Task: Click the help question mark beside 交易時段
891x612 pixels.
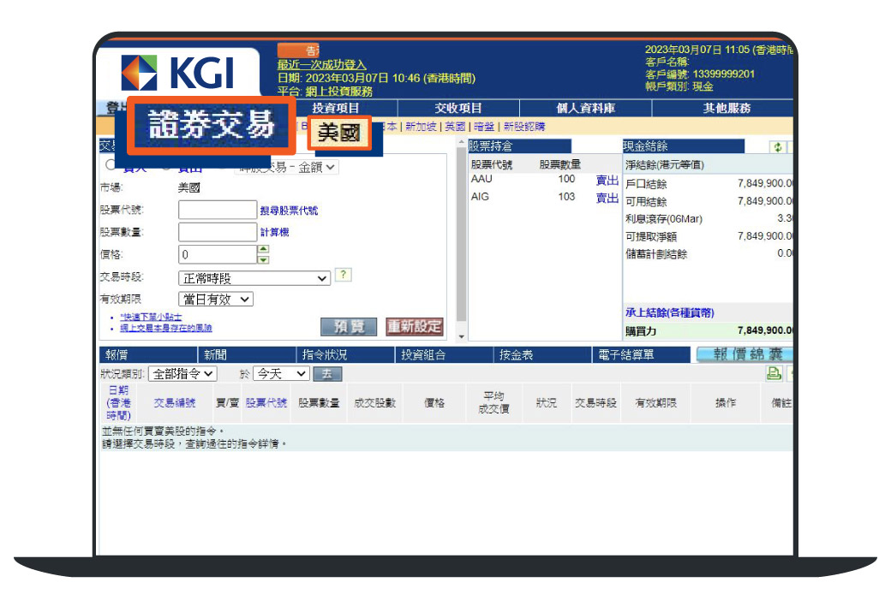Action: (x=344, y=275)
